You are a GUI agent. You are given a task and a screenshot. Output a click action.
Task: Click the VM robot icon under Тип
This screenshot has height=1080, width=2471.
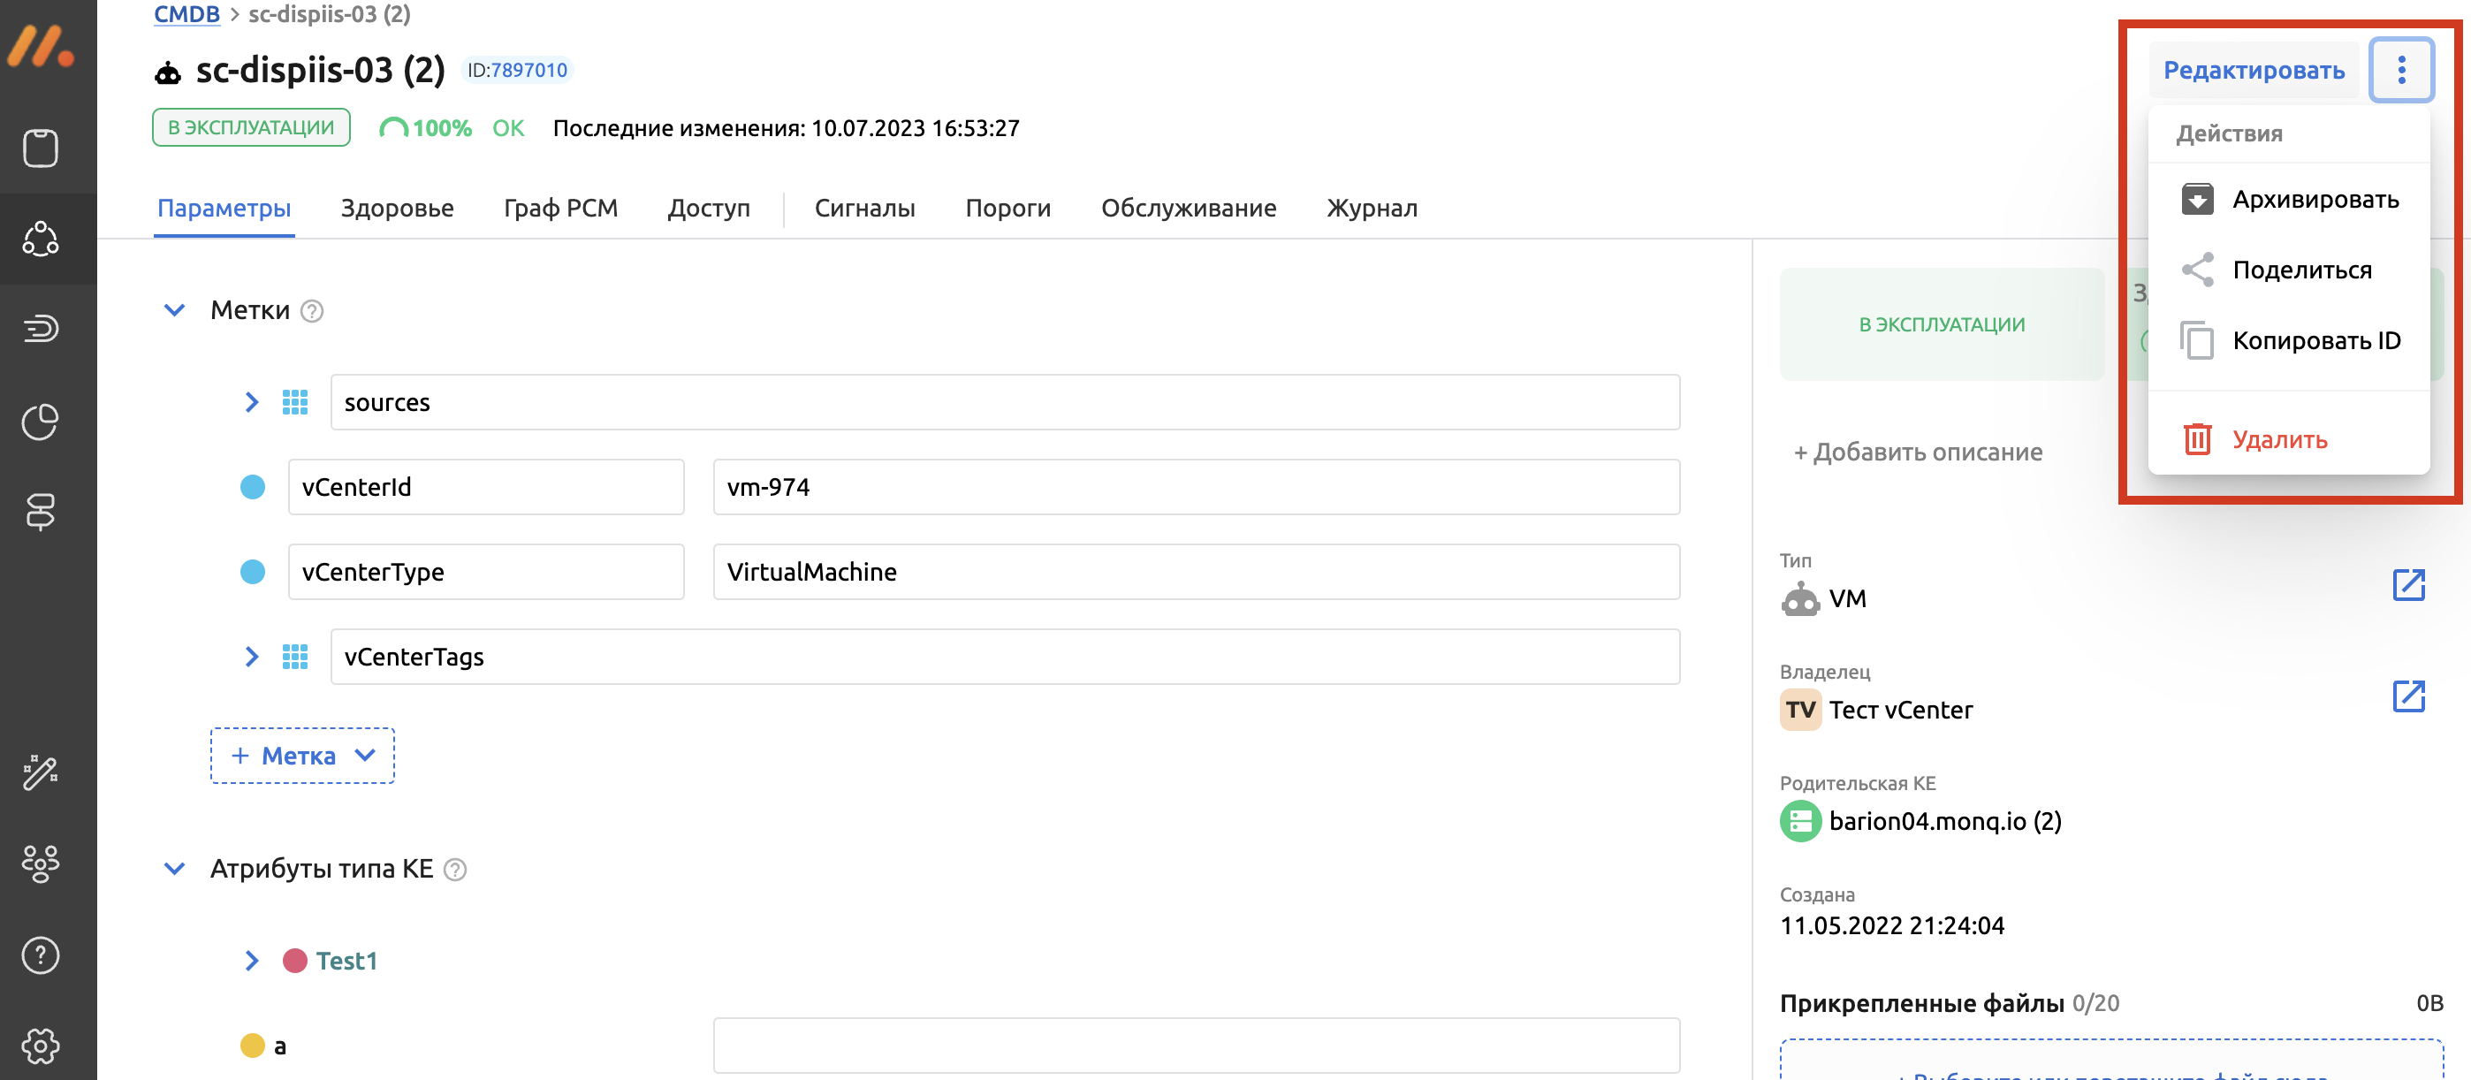pyautogui.click(x=1799, y=598)
